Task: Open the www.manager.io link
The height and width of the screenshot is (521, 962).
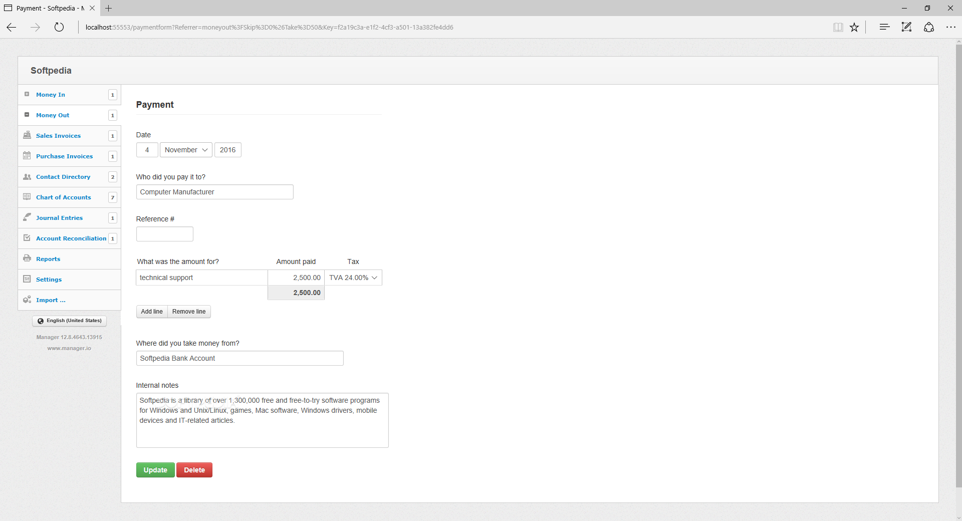Action: coord(69,348)
